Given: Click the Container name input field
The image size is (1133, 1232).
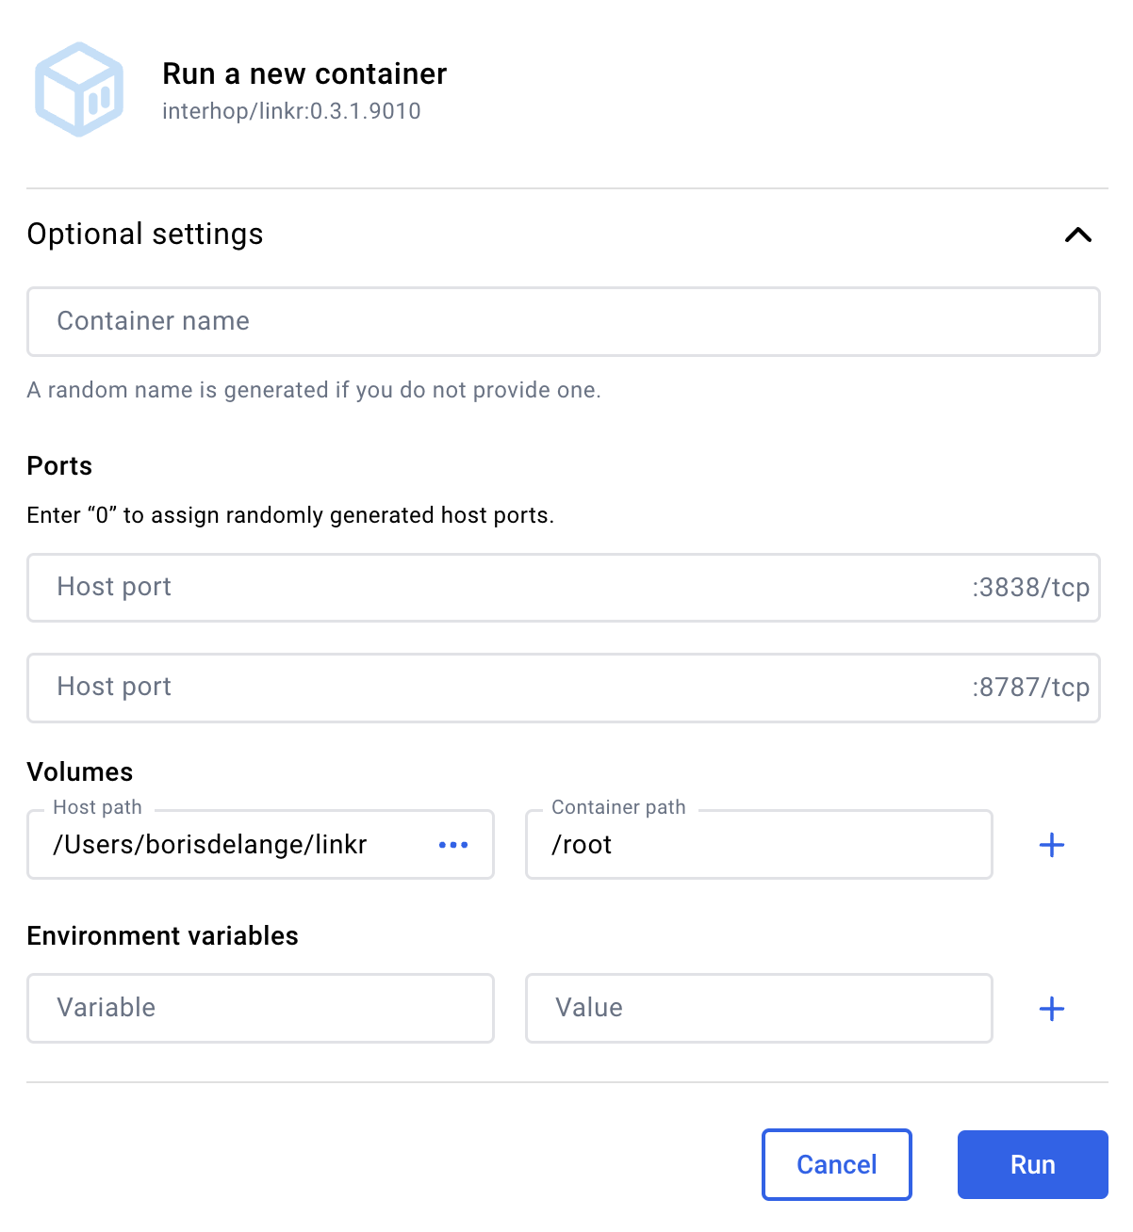Looking at the screenshot, I should click(564, 321).
